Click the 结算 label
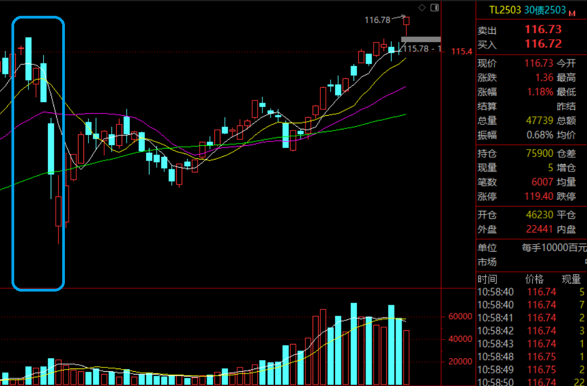 coord(487,106)
